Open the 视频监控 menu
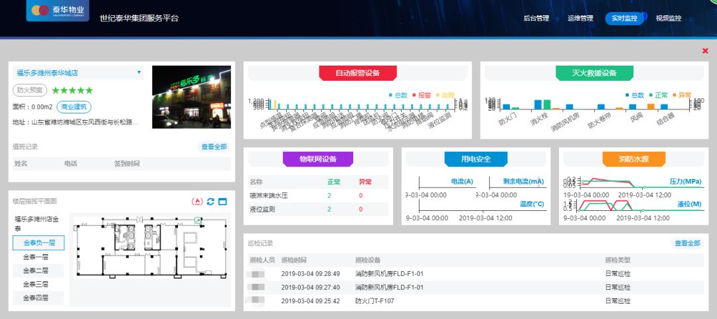 668,19
